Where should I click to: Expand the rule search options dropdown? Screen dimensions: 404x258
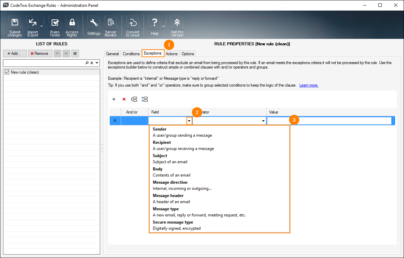click(97, 63)
